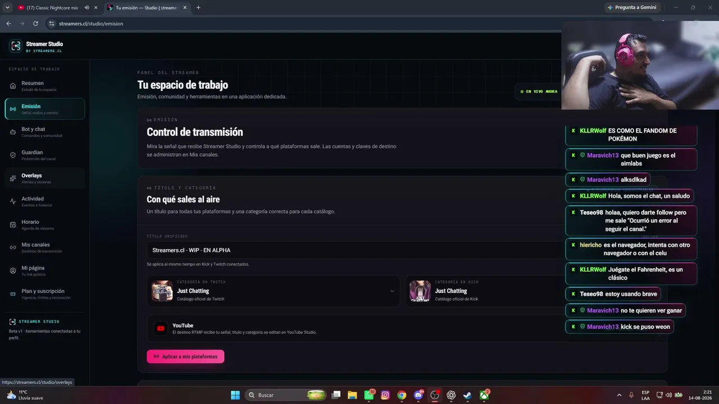Expand the Twitch category dropdown
Viewport: 719px width, 404px height.
click(x=392, y=291)
